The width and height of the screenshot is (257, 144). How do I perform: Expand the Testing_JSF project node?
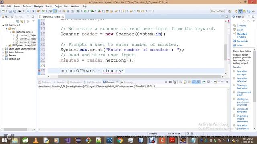point(3,59)
